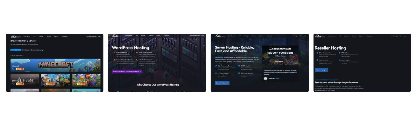
Task: Click the Expert Support phone icon on Reseller page
Action: [339, 60]
